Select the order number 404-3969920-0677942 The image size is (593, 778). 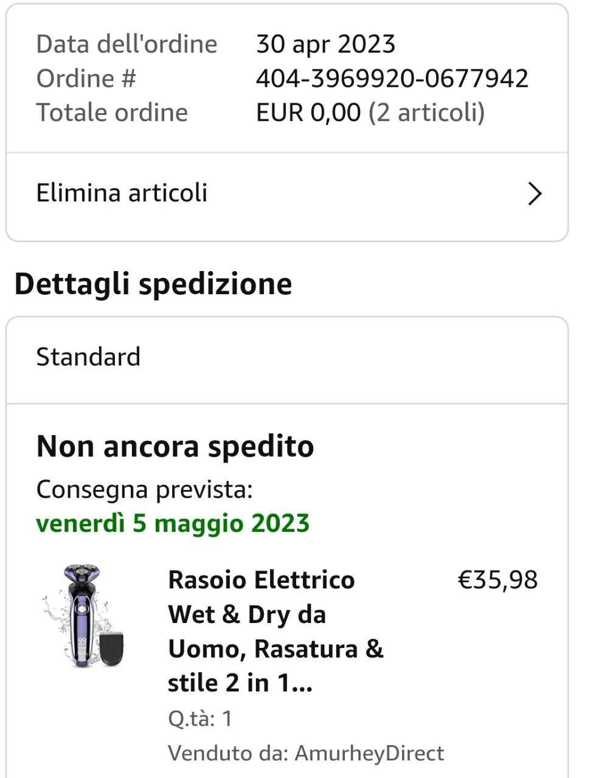coord(392,78)
